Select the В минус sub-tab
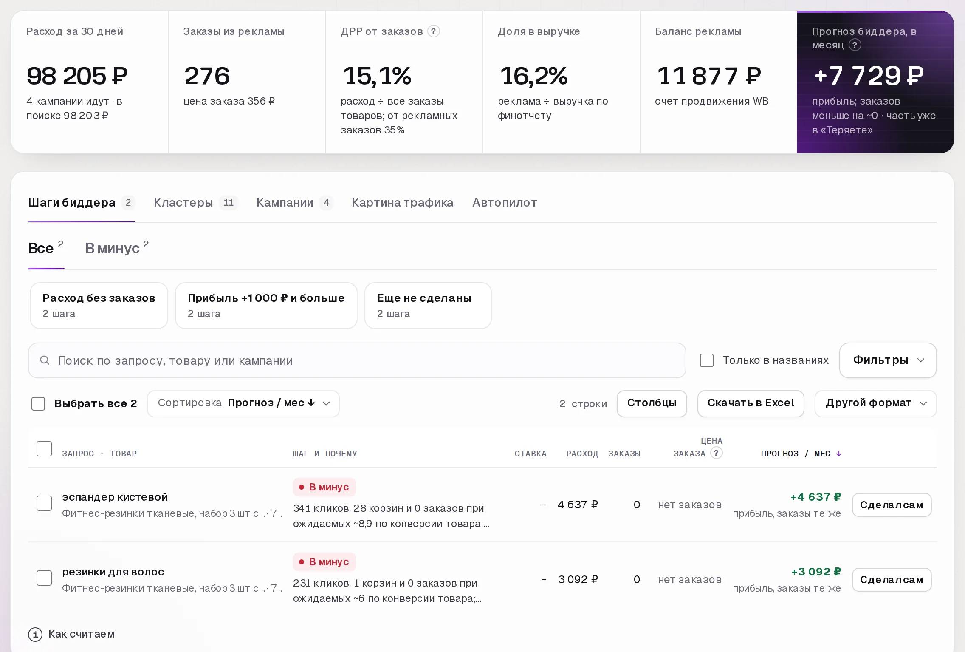Screen dimensions: 965x652 pyautogui.click(x=117, y=248)
